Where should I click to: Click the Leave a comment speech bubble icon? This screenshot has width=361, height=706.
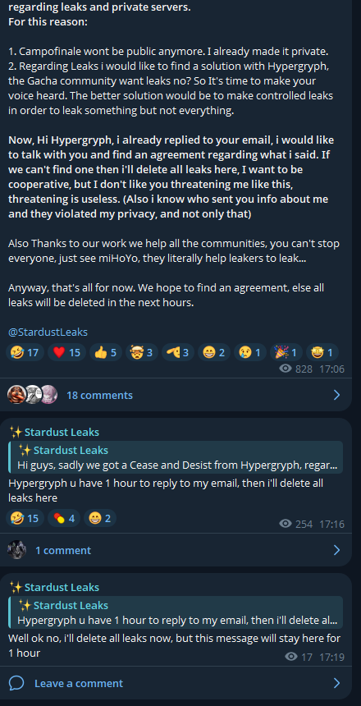[x=16, y=683]
